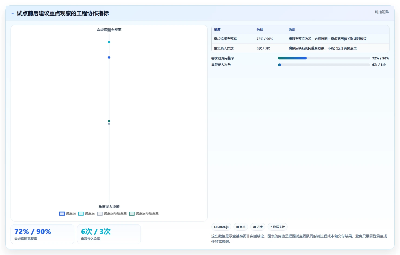Click the 重复录入次数 axis label below chart
This screenshot has height=255, width=400.
click(x=109, y=207)
